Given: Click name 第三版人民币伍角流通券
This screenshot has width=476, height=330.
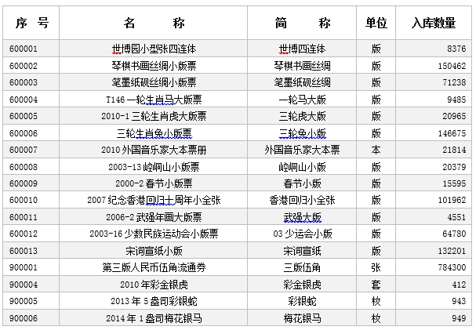Looking at the screenshot, I should pos(154,267).
